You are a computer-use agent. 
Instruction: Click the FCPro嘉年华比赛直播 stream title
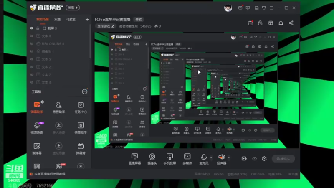[x=112, y=20]
